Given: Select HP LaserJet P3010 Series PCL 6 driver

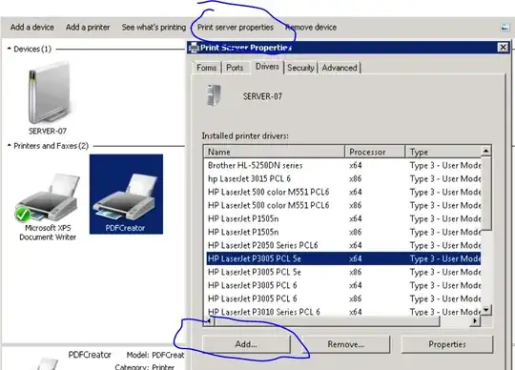Looking at the screenshot, I should [x=343, y=311].
